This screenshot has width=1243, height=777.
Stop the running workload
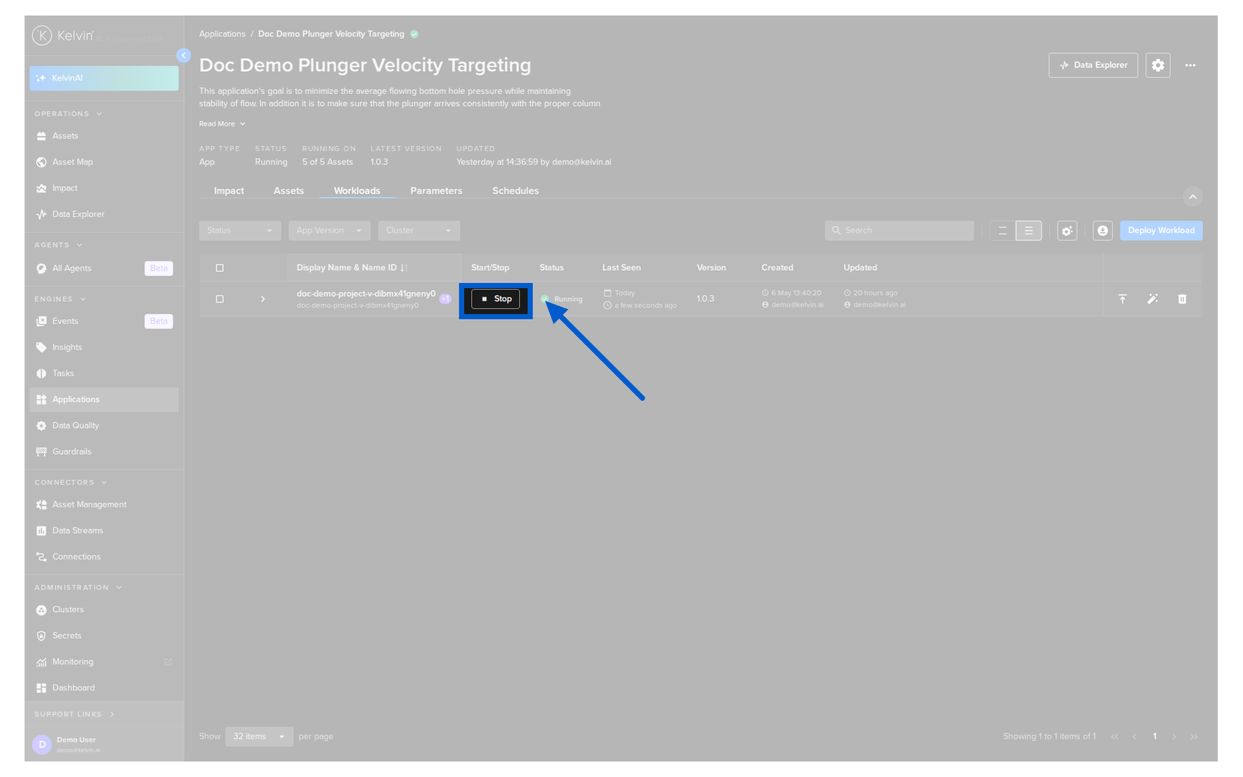pos(496,299)
